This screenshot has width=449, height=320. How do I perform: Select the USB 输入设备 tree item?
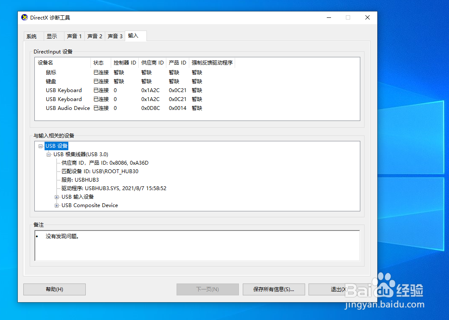coord(78,197)
